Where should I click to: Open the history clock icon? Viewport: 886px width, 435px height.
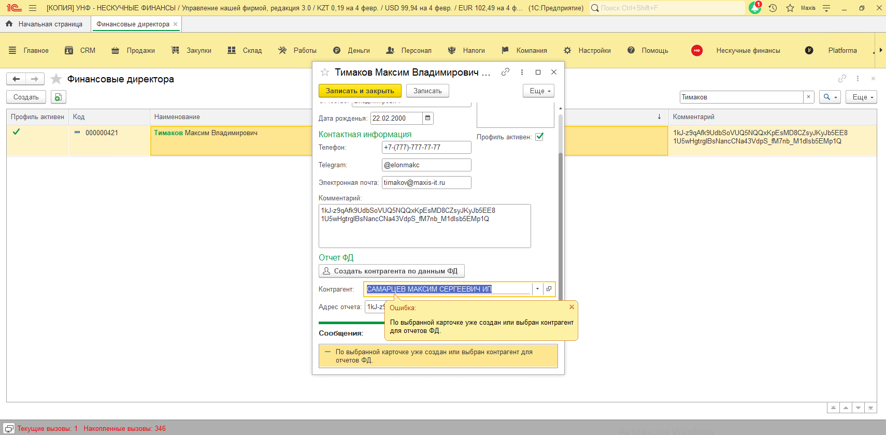(x=773, y=8)
